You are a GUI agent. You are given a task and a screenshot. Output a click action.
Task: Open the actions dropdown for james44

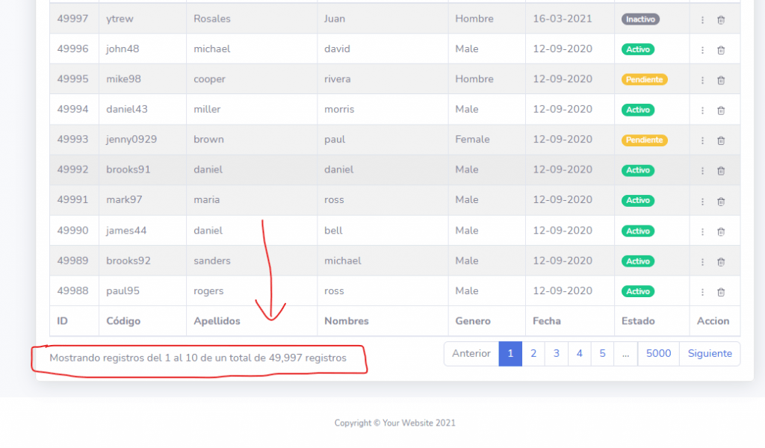point(702,231)
